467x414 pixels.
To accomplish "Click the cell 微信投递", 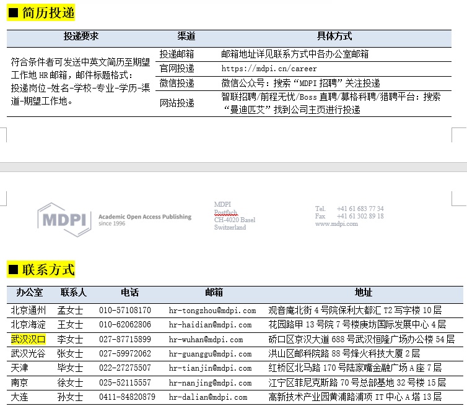I will (177, 83).
